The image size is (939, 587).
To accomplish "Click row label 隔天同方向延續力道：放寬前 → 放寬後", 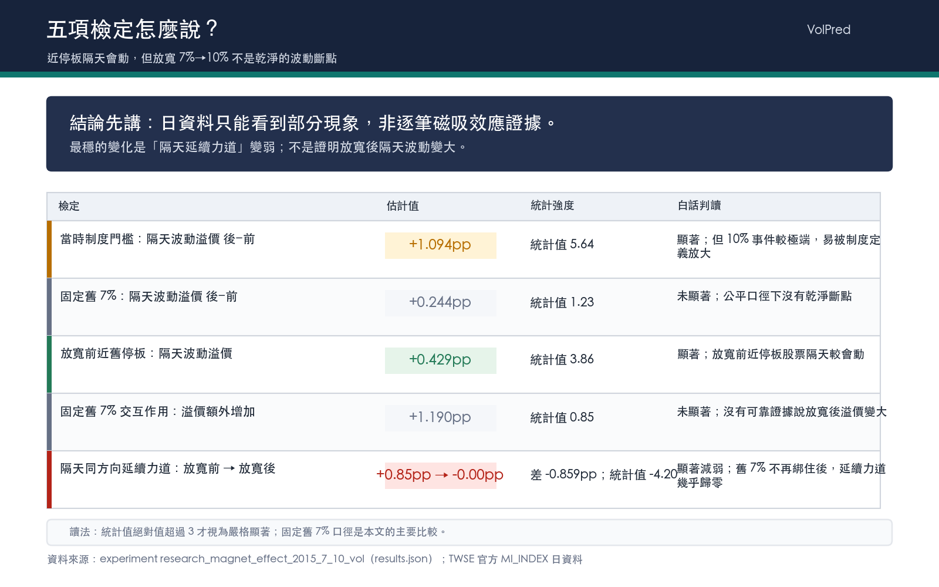I will coord(167,468).
